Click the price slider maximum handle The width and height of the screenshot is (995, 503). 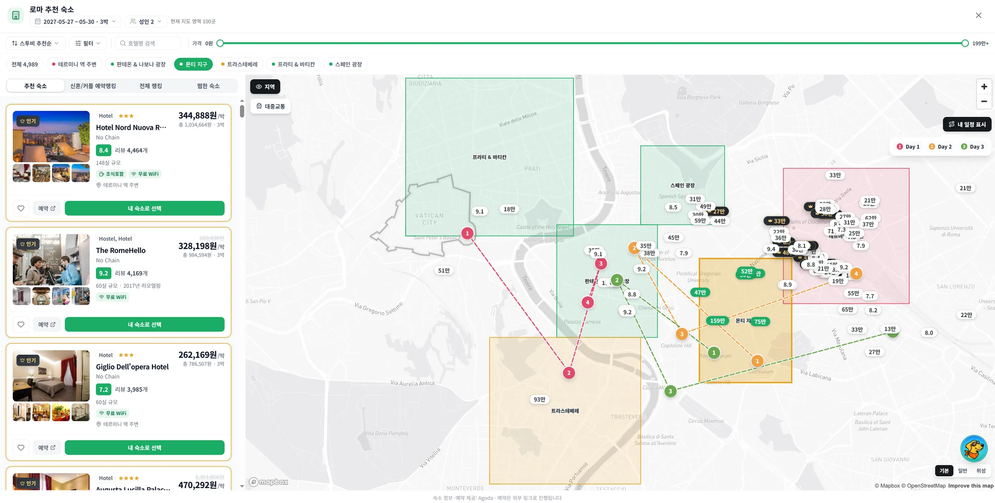965,43
